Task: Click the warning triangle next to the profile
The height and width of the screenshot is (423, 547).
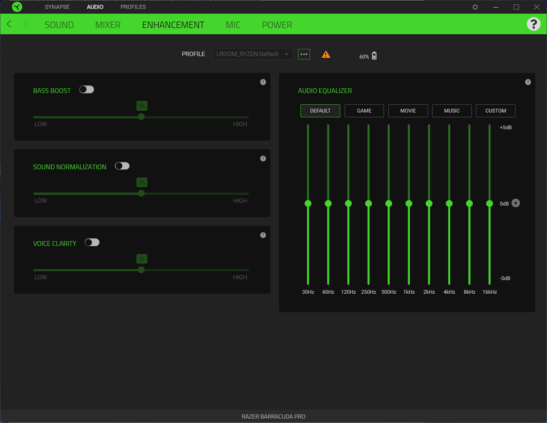Action: (x=326, y=54)
